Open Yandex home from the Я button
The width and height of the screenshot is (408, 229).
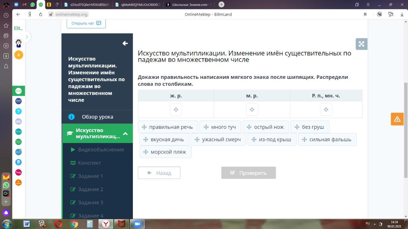[30, 14]
